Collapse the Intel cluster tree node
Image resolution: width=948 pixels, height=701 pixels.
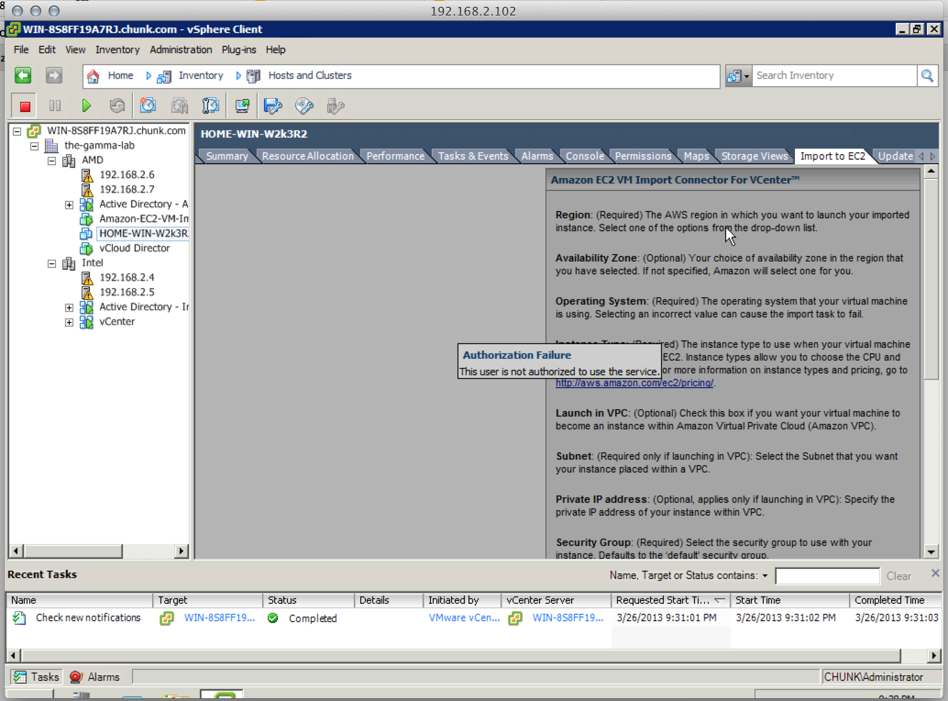click(x=52, y=263)
